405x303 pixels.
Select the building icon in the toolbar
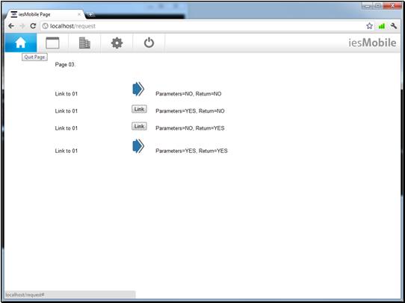[84, 43]
